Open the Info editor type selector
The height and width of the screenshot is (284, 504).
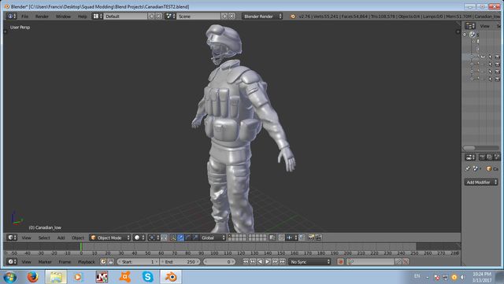pyautogui.click(x=11, y=16)
